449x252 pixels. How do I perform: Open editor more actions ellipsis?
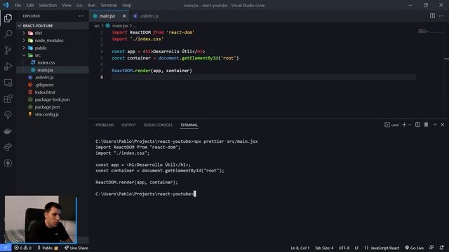441,16
